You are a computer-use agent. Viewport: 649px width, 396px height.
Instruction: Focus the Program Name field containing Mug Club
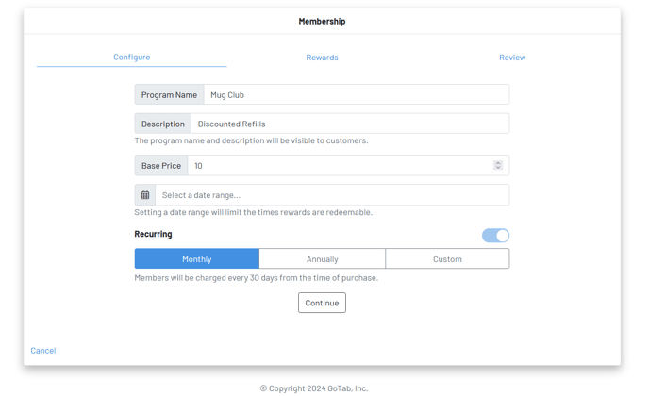(x=356, y=95)
